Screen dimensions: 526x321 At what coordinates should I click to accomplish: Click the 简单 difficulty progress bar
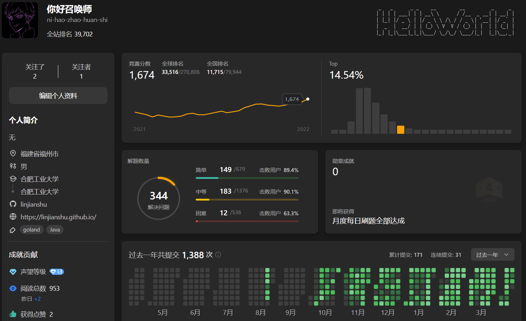[x=247, y=178]
